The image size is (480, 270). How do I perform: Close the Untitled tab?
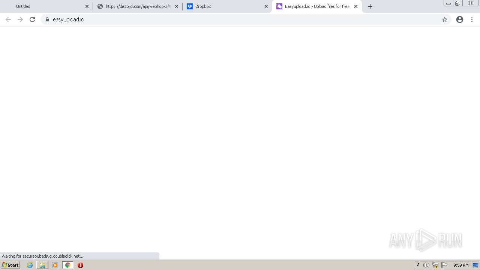coord(87,6)
